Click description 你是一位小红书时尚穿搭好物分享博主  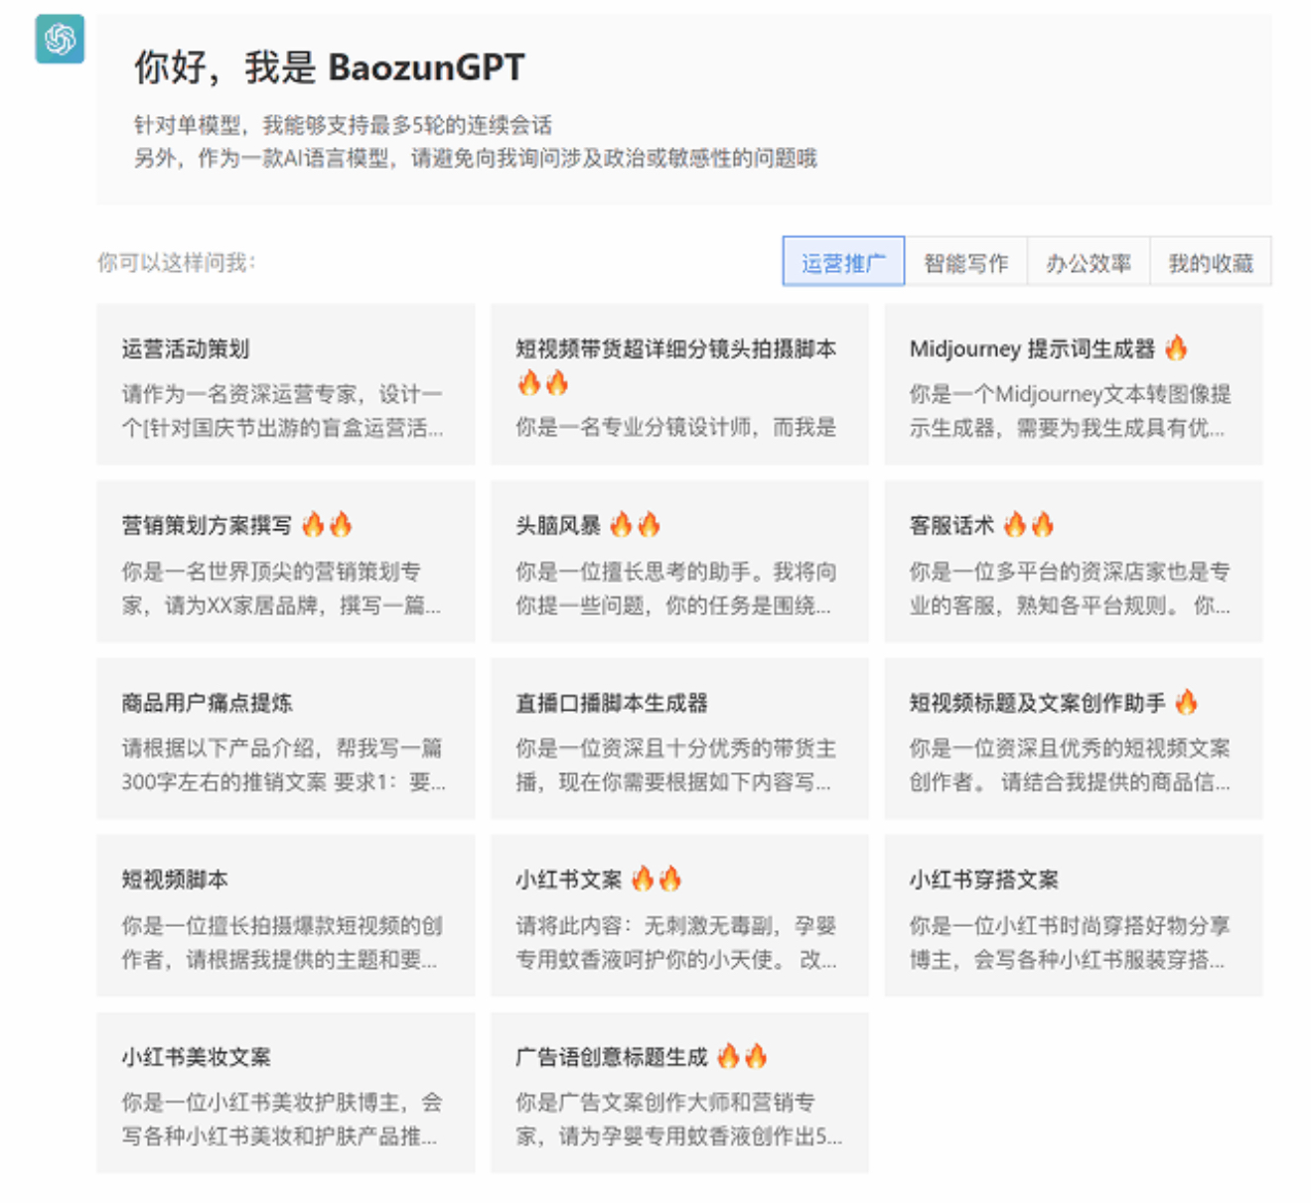click(x=1070, y=943)
